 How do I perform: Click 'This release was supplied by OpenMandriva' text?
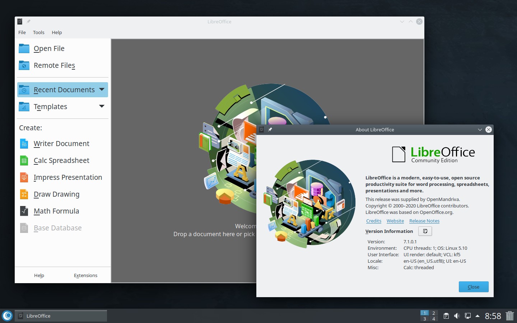click(x=413, y=200)
